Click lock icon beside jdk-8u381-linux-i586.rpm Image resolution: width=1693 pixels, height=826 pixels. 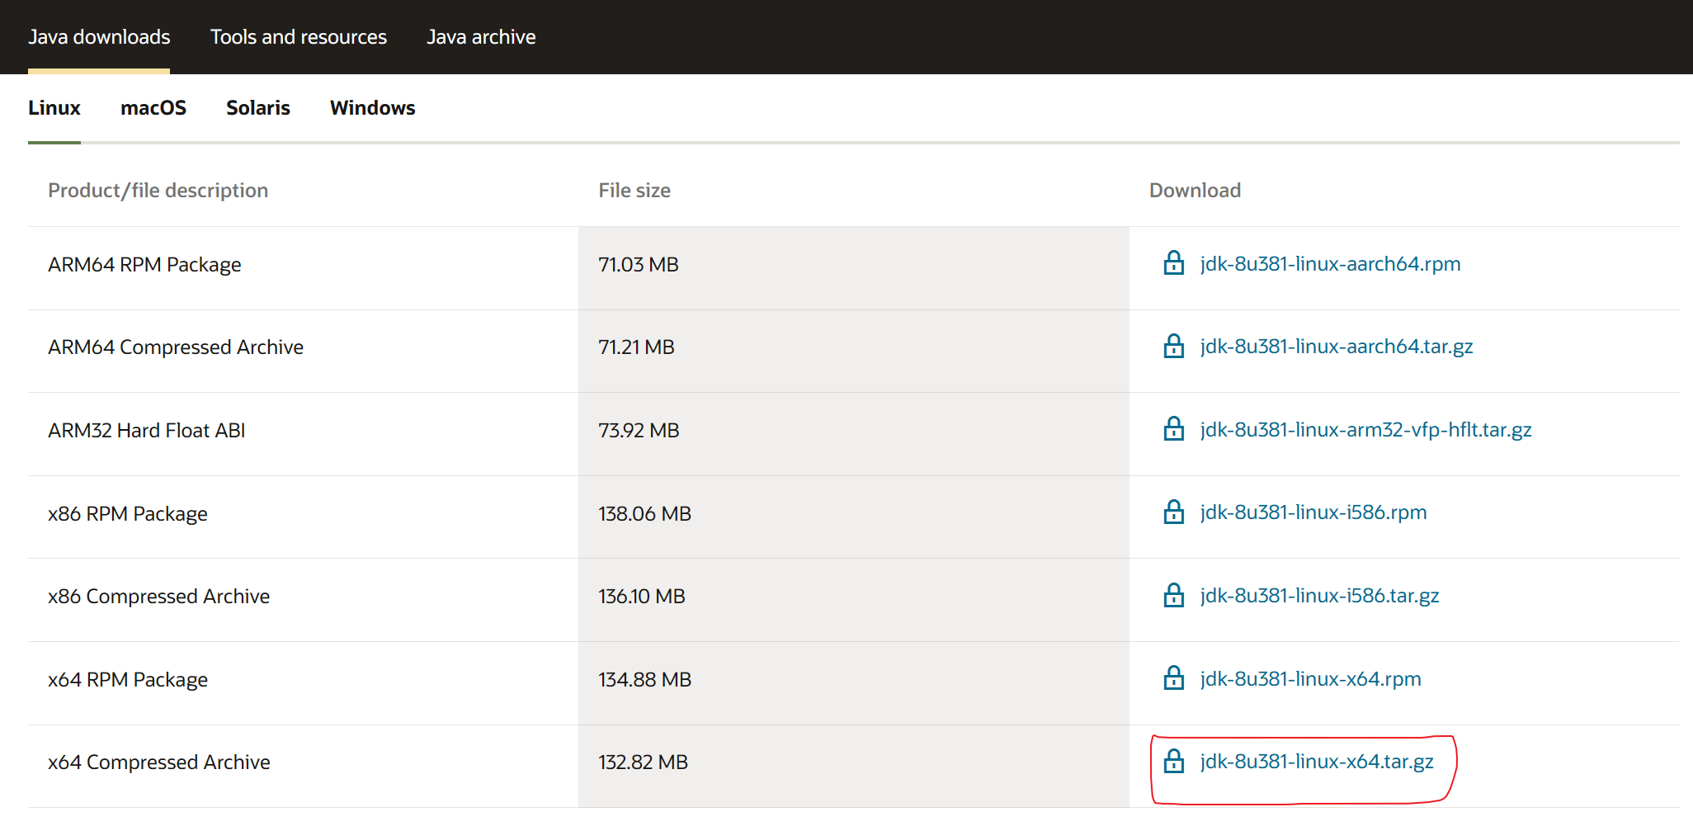[1173, 512]
